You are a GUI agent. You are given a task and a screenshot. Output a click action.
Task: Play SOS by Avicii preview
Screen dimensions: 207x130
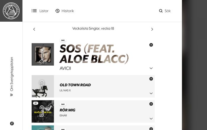pyautogui.click(x=151, y=45)
